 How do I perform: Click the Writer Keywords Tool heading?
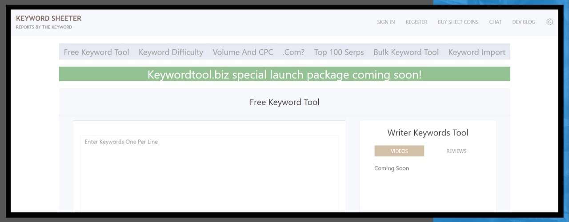[x=428, y=133]
